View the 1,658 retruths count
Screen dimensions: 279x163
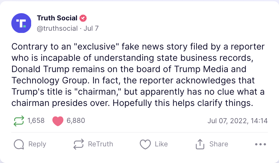point(36,121)
